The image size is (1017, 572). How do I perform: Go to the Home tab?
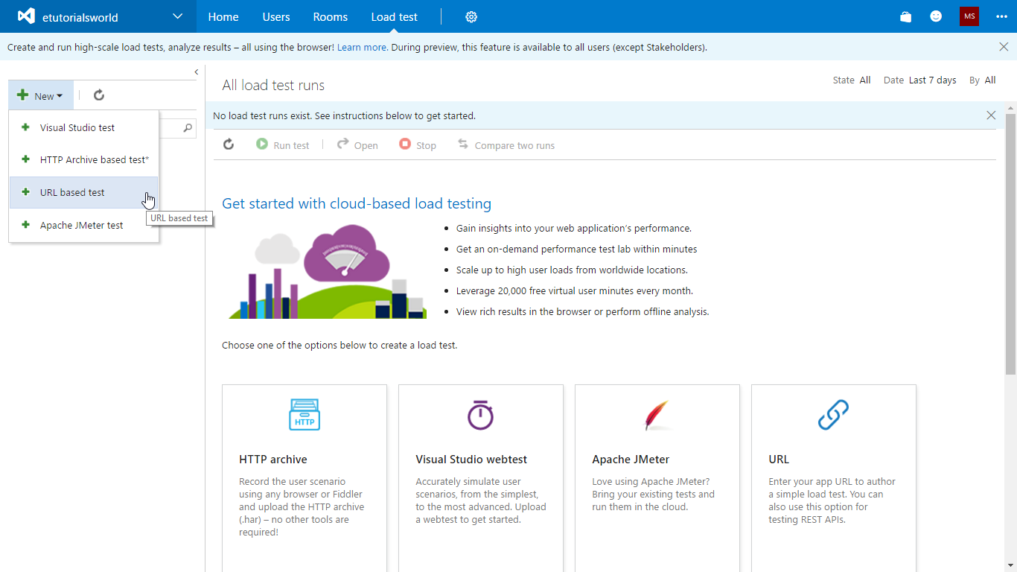223,16
